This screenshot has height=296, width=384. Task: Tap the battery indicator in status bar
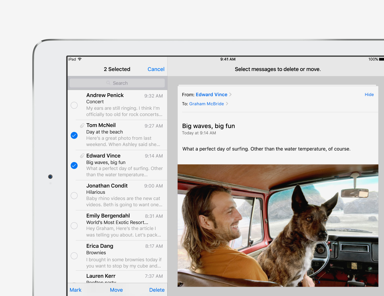point(381,59)
